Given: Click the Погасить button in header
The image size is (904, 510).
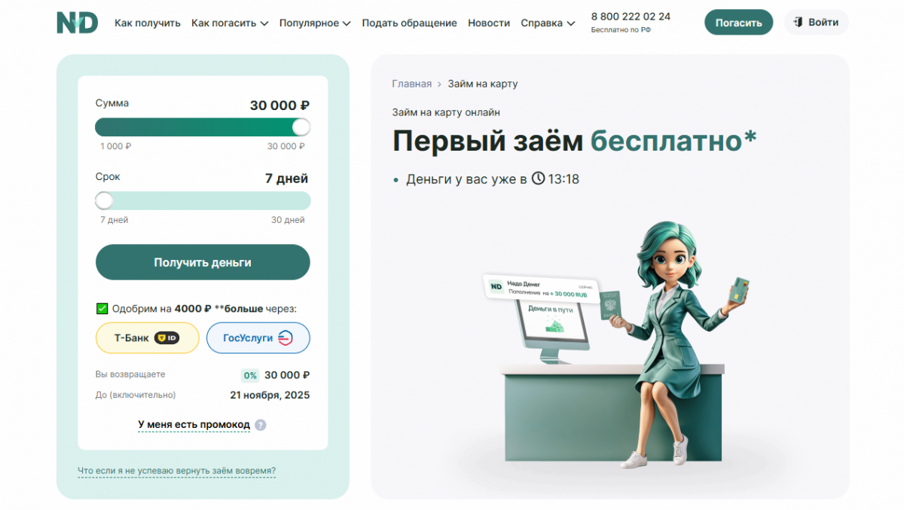Looking at the screenshot, I should tap(738, 23).
